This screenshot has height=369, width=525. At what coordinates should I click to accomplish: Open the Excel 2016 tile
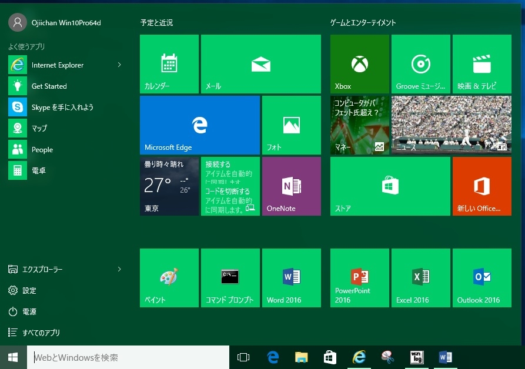coord(420,277)
